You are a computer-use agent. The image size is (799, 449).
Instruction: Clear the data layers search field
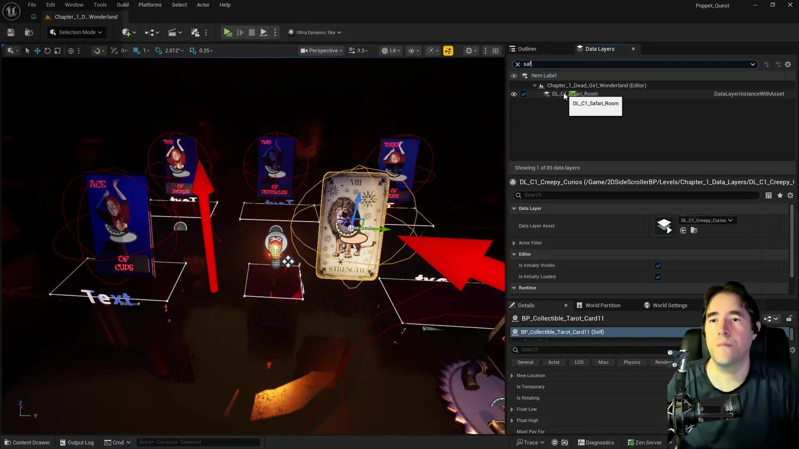517,64
